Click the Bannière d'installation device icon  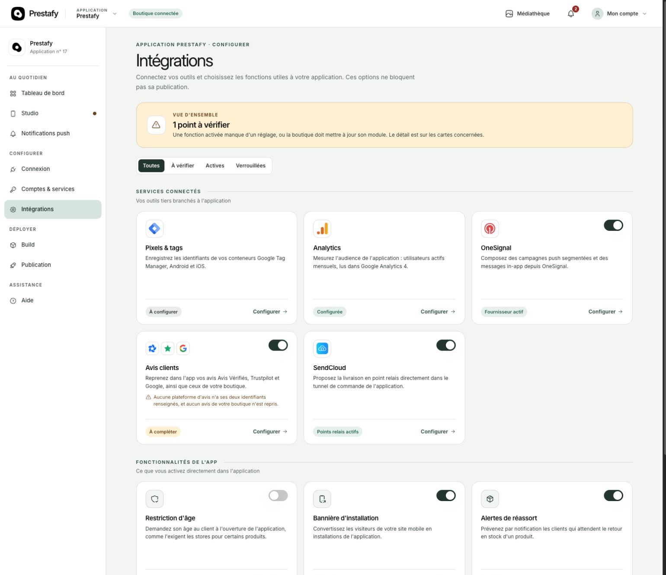pos(322,499)
